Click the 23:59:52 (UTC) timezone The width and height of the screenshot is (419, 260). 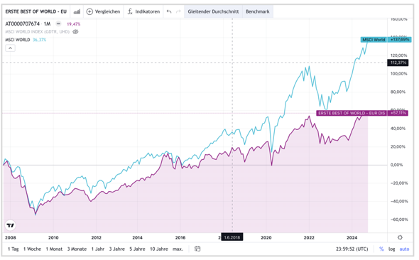352,249
